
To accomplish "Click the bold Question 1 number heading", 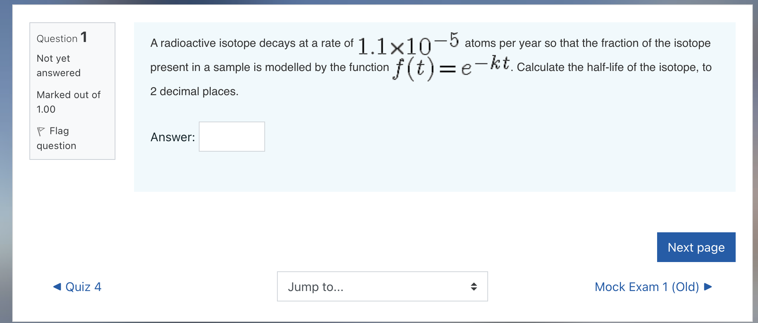I will tap(84, 37).
